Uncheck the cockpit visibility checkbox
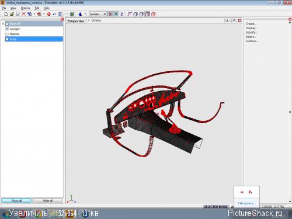Screen dimensions: 292x219 pyautogui.click(x=7, y=29)
